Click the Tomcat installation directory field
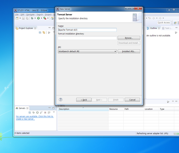This screenshot has height=153, width=179. coord(87,38)
